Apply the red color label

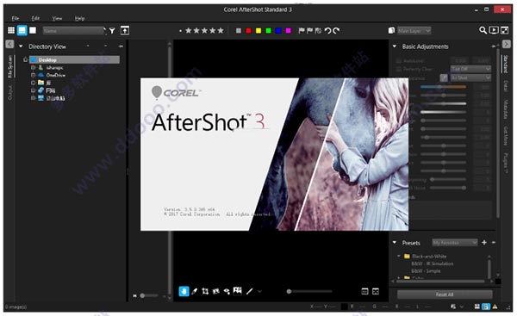point(249,31)
